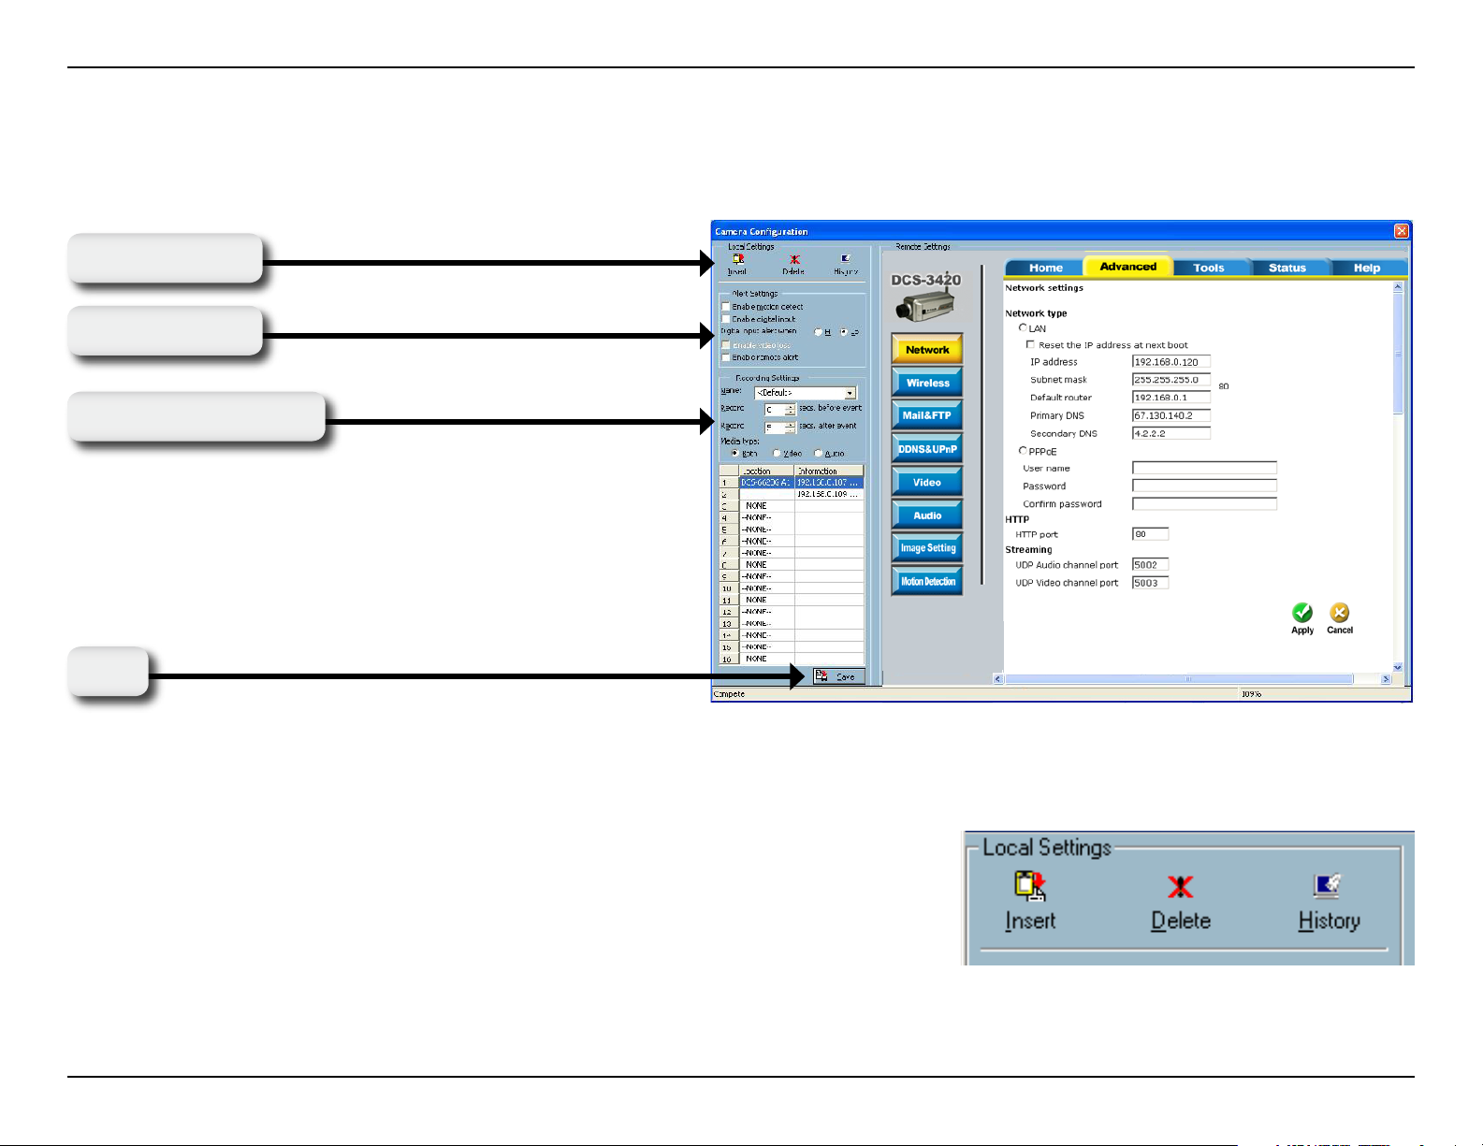Image resolution: width=1483 pixels, height=1146 pixels.
Task: Click the horizontal scrollbar under network settings
Action: [1188, 679]
